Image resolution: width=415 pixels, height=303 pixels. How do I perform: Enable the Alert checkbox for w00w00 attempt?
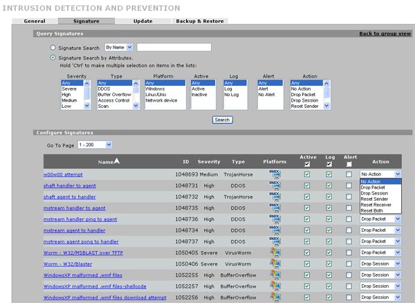351,175
